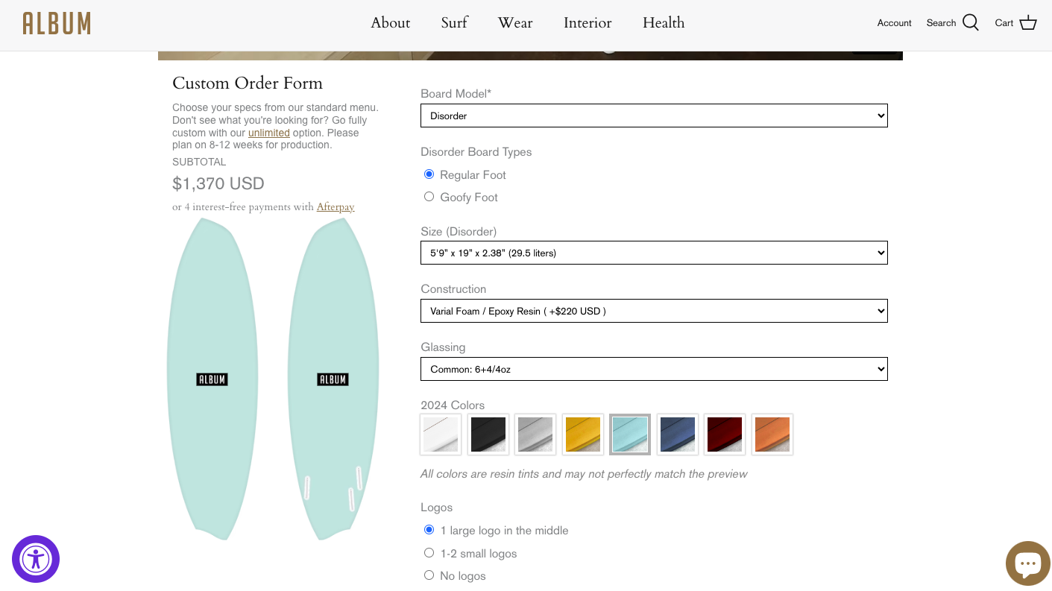Choose the dark red color swatch
Viewport: 1052px width, 591px height.
click(x=725, y=434)
